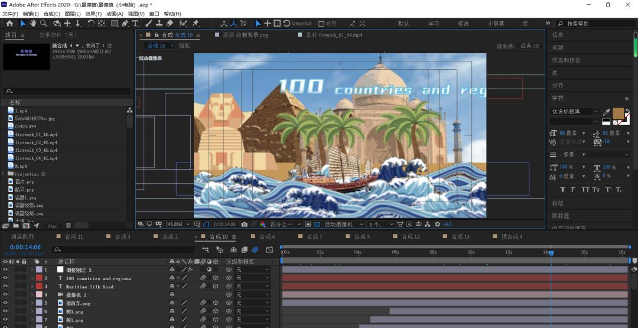Viewport: 638px width, 328px height.
Task: Select the Zoom magnifier tool
Action: point(44,24)
